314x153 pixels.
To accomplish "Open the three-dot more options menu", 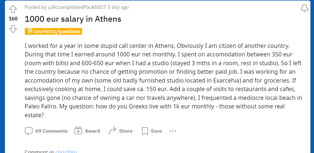I will pyautogui.click(x=173, y=131).
